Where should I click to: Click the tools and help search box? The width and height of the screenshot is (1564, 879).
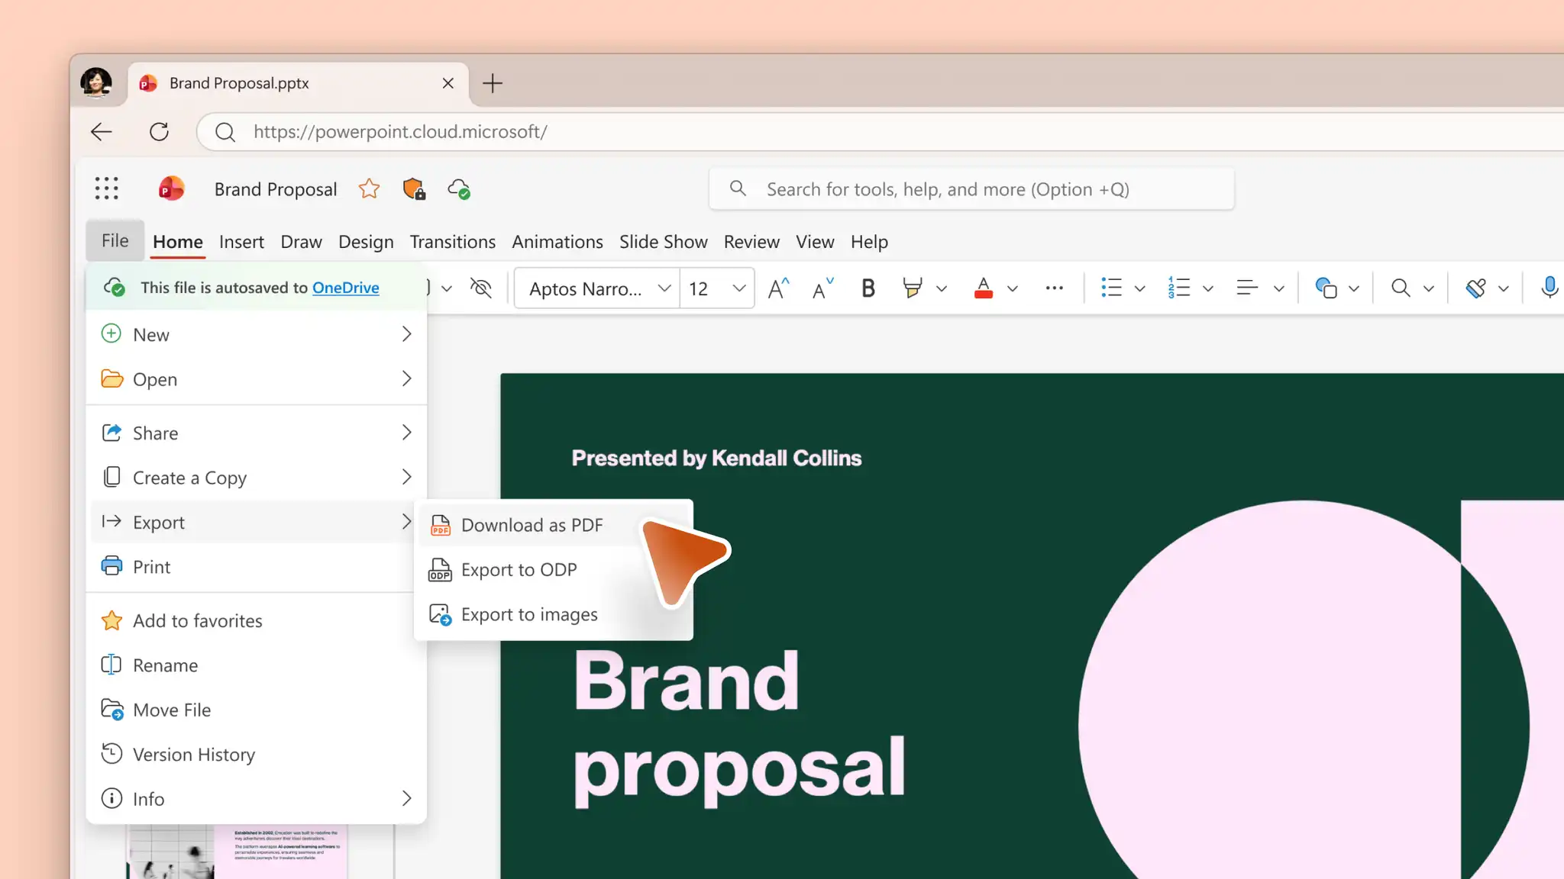[971, 189]
